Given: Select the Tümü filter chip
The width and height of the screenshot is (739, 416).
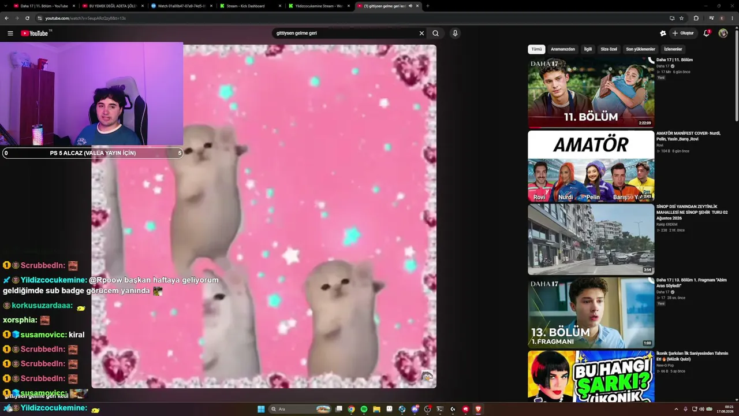Looking at the screenshot, I should pyautogui.click(x=537, y=49).
